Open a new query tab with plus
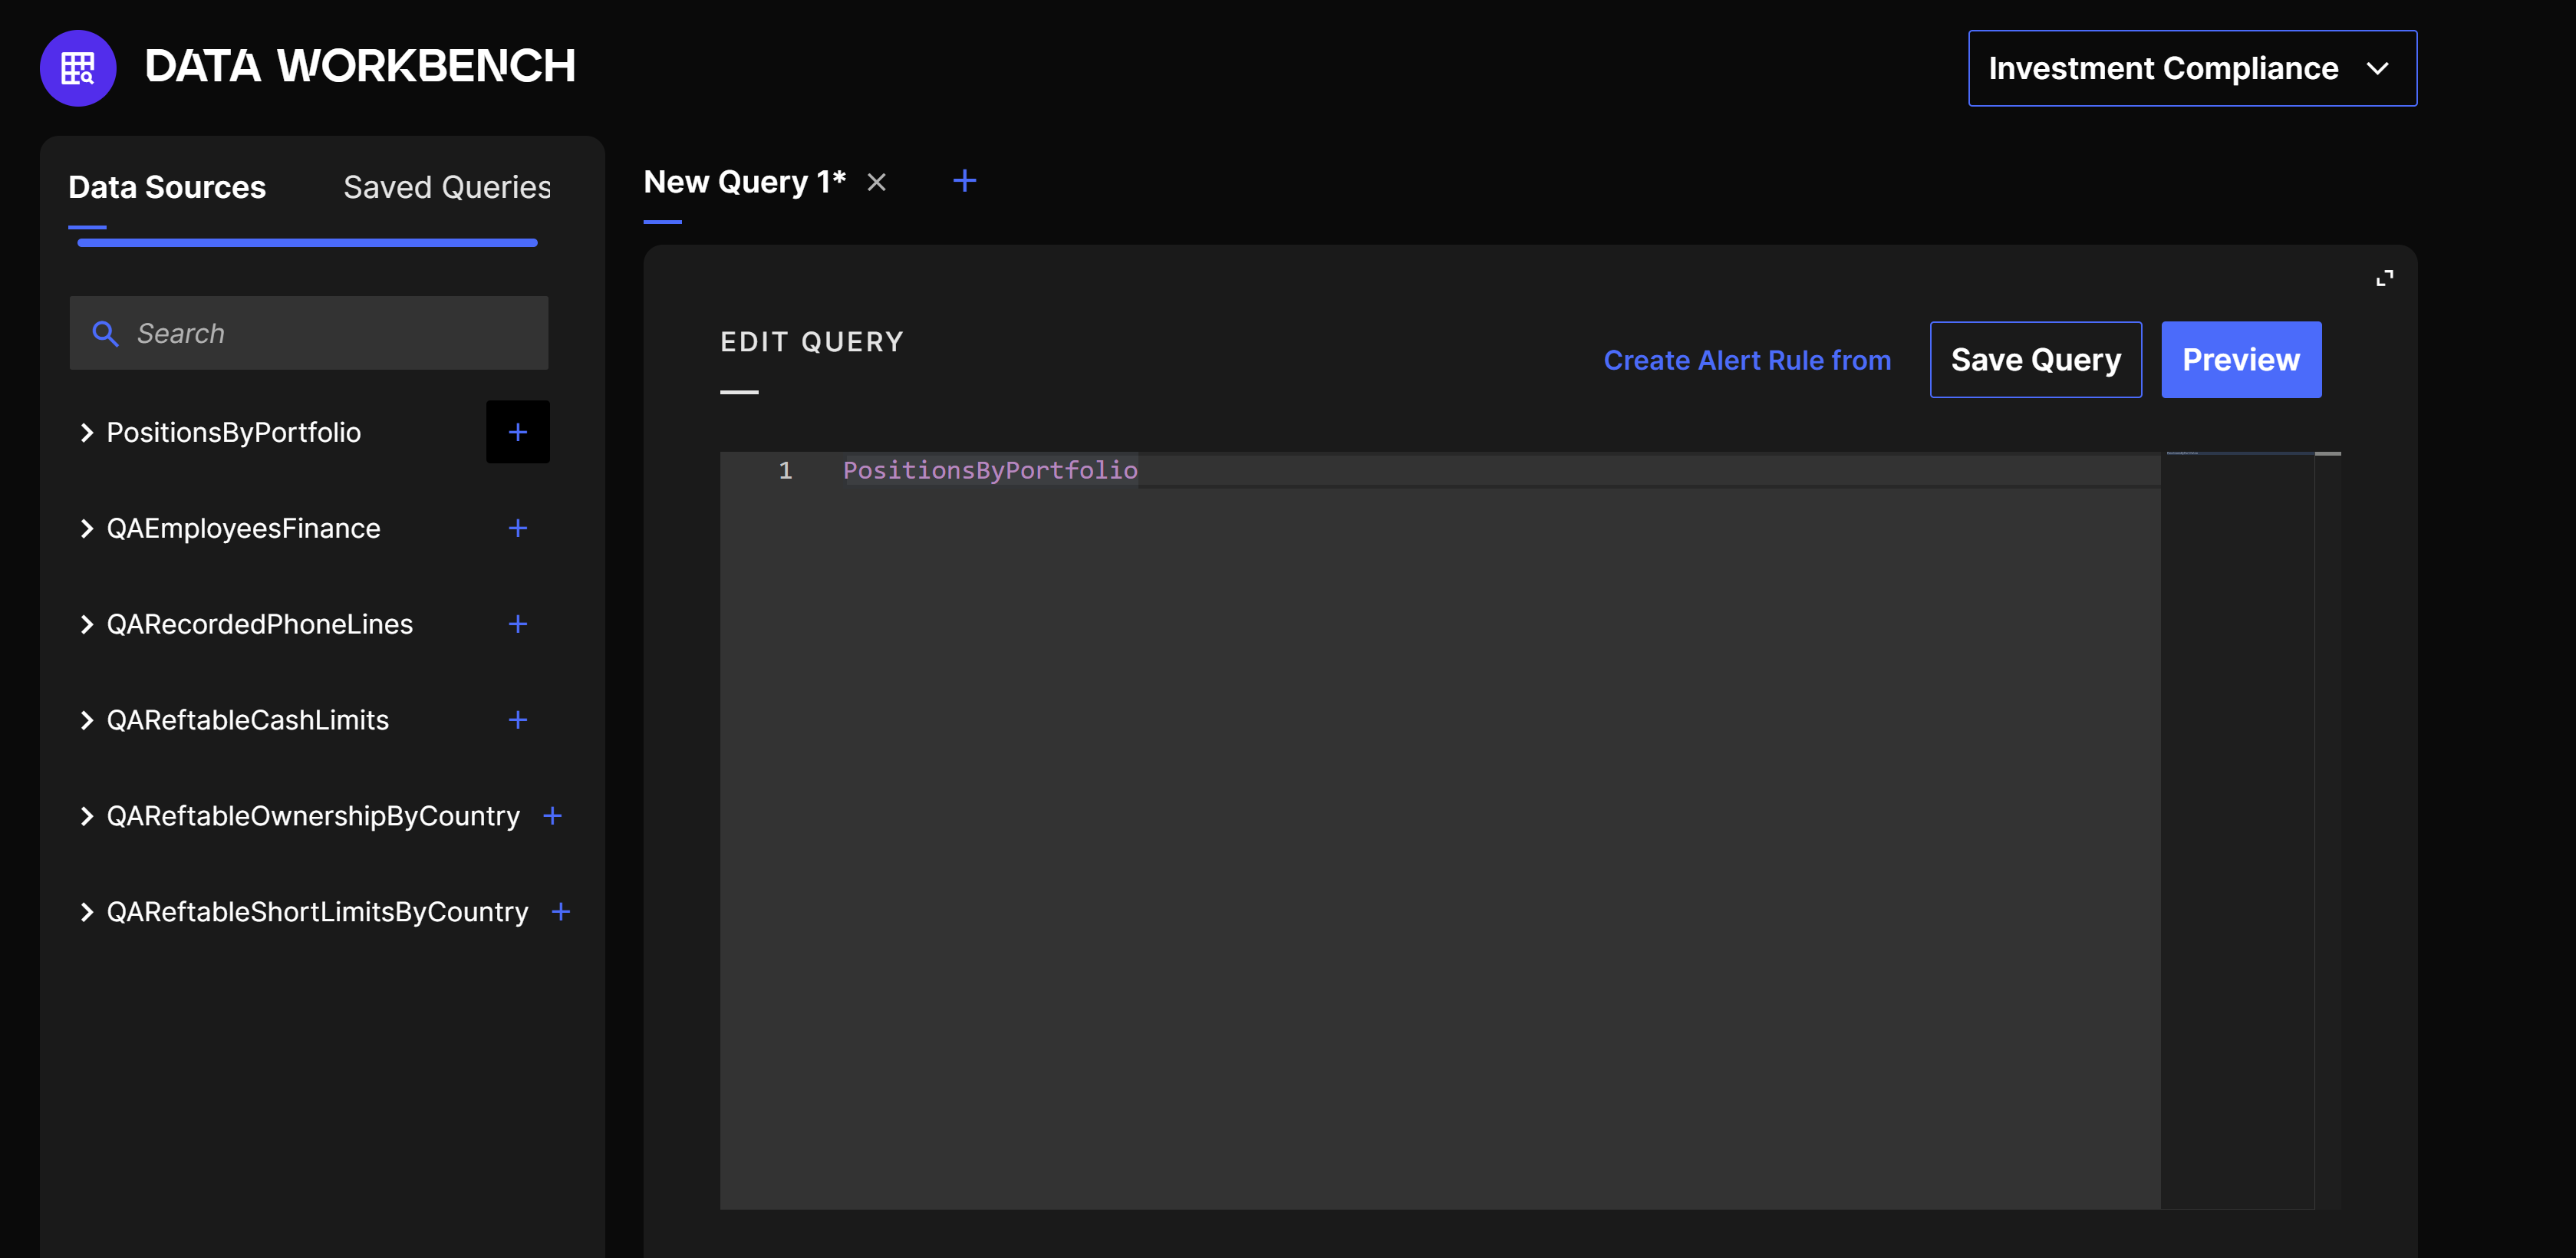 964,181
